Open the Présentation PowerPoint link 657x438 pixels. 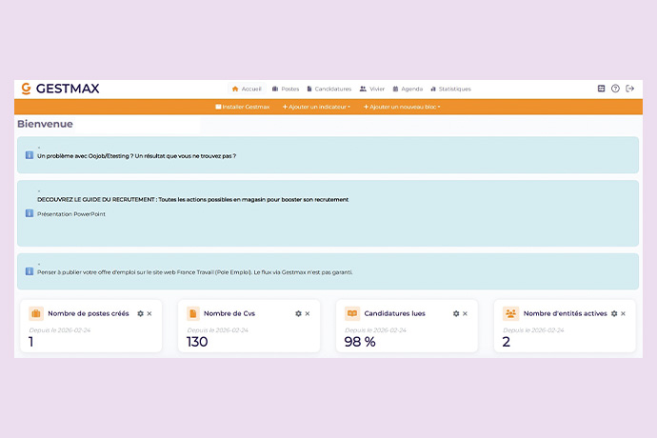click(70, 214)
